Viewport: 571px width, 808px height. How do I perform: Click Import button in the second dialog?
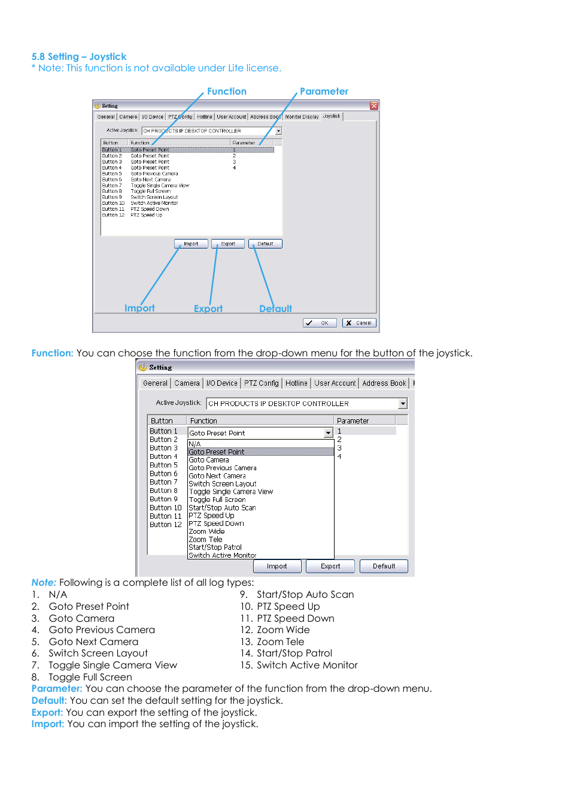click(x=277, y=566)
